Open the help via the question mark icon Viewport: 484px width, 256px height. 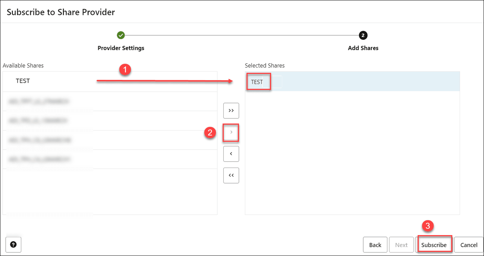point(13,244)
